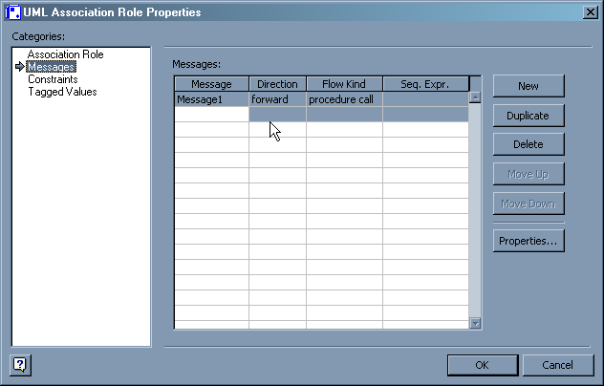
Task: Click the Direction column header
Action: click(x=277, y=84)
